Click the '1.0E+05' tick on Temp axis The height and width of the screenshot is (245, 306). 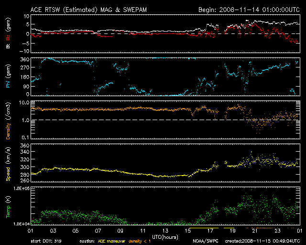[x=22, y=189]
